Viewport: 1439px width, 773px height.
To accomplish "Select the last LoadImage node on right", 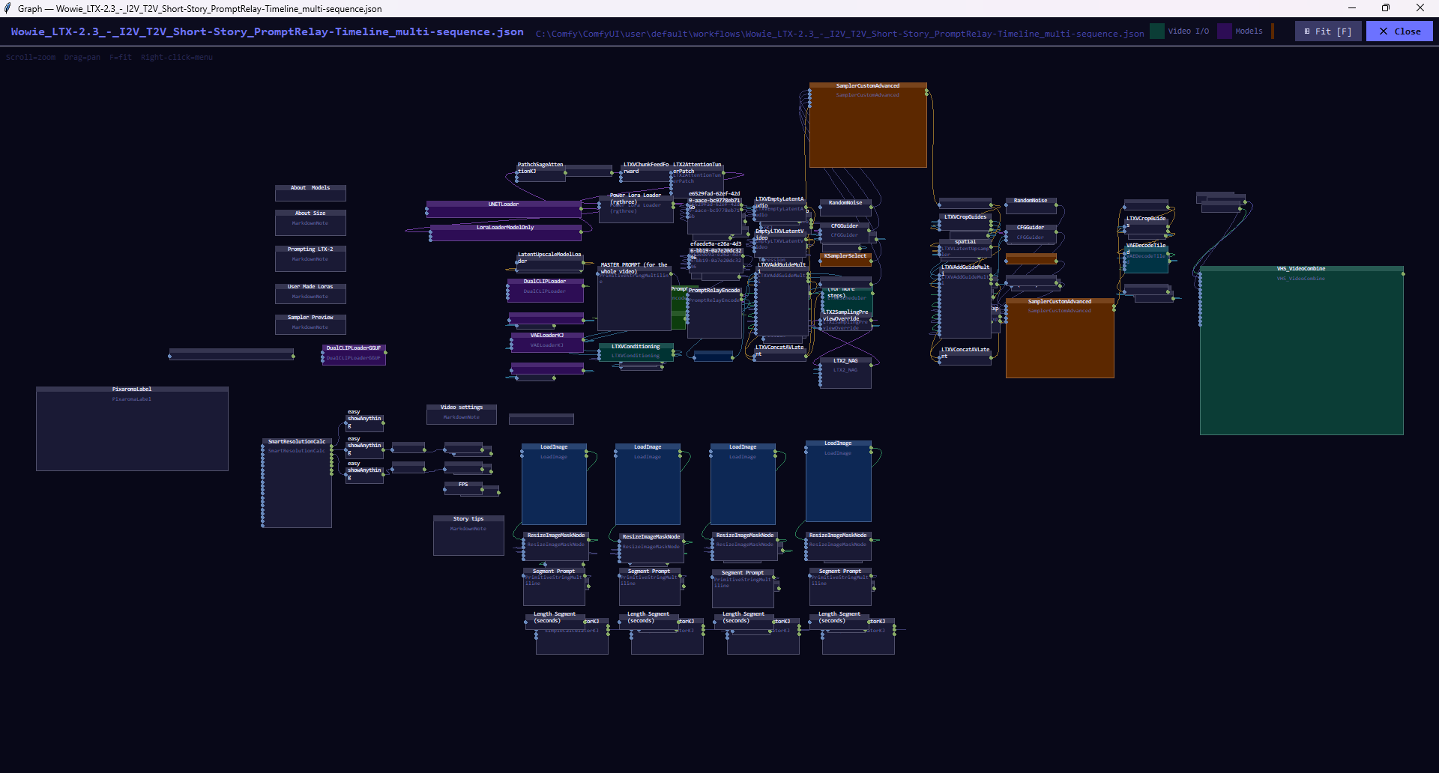I will [838, 481].
